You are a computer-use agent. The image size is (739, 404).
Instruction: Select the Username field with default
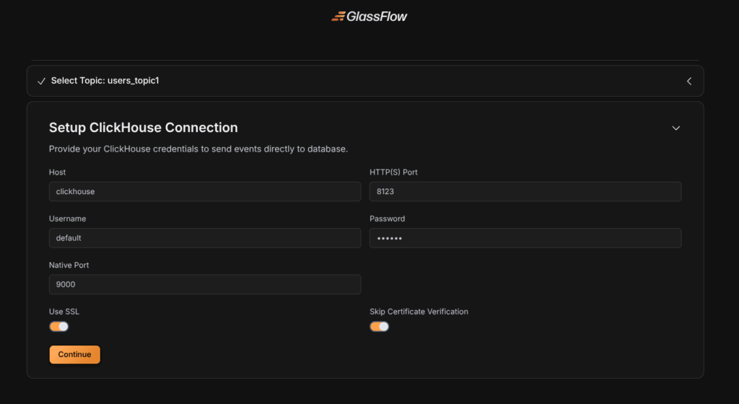(205, 238)
